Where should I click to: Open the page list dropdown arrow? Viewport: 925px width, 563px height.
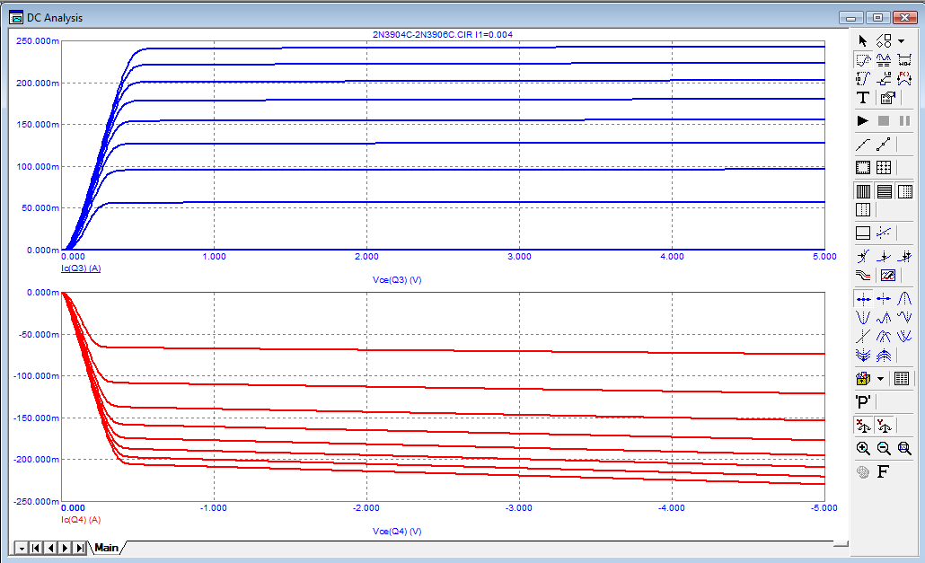pyautogui.click(x=22, y=549)
